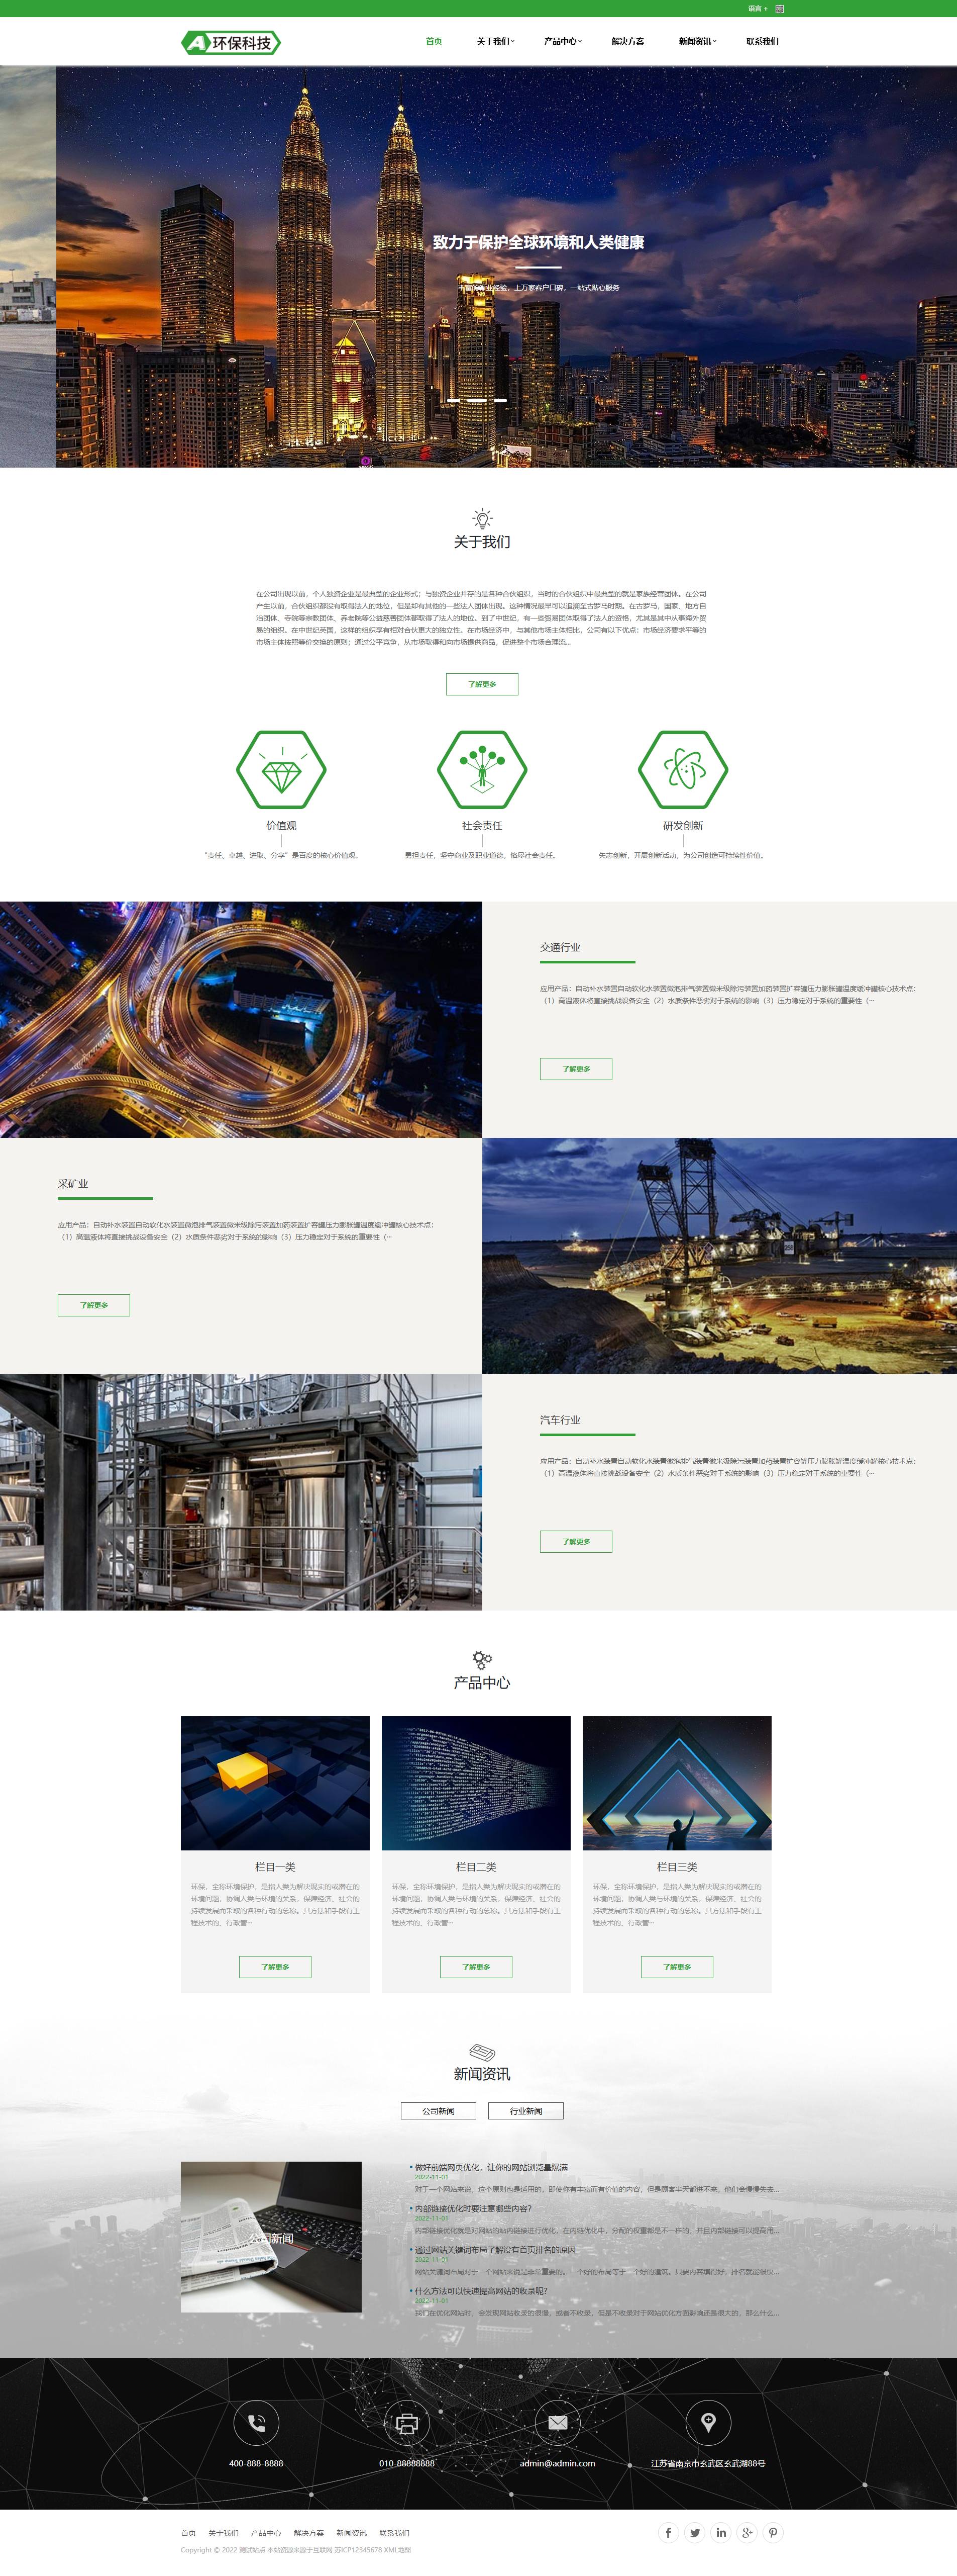Open the Pinterest social icon

point(772,2532)
